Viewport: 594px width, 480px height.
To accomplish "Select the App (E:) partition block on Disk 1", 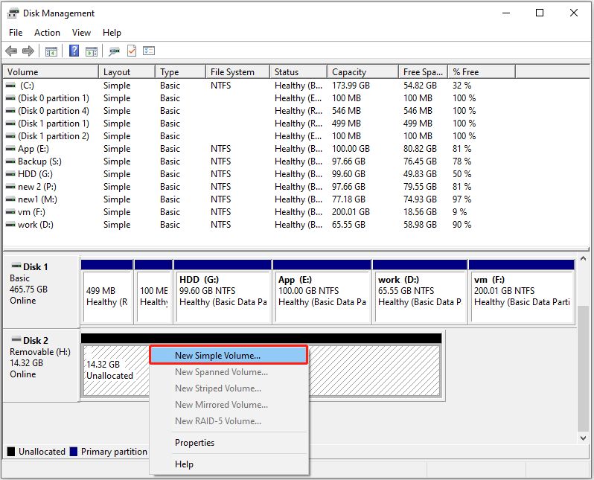I will [322, 292].
